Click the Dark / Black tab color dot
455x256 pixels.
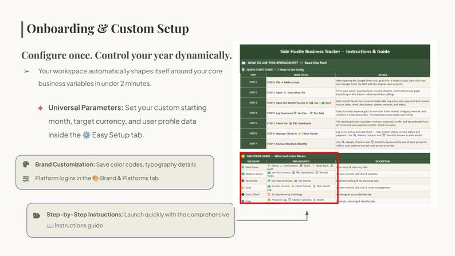[x=243, y=194]
